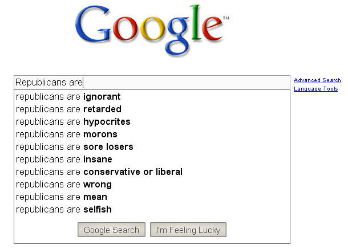Viewport: 348px width, 249px height.
Task: Click the yellow letter o in the Google logo
Action: click(152, 35)
